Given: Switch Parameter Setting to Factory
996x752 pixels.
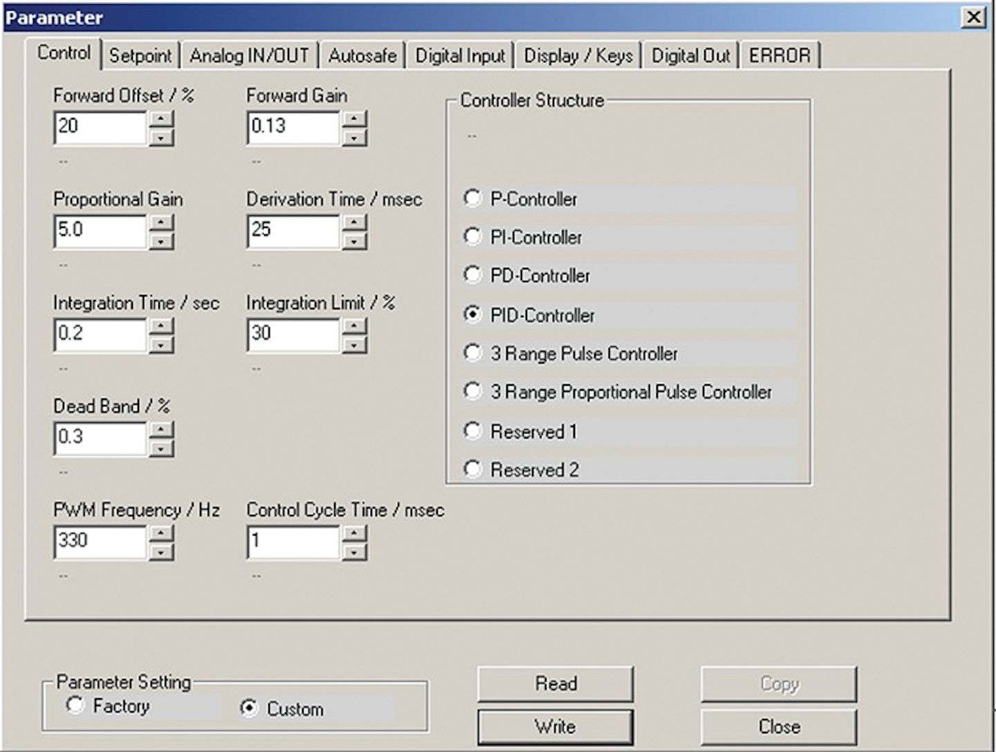Looking at the screenshot, I should (x=75, y=706).
